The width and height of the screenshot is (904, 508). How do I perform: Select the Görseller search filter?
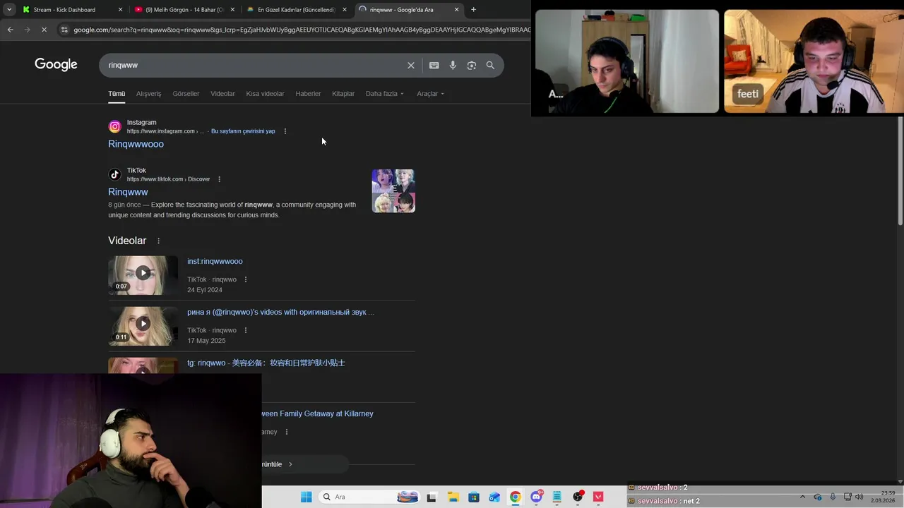click(186, 94)
